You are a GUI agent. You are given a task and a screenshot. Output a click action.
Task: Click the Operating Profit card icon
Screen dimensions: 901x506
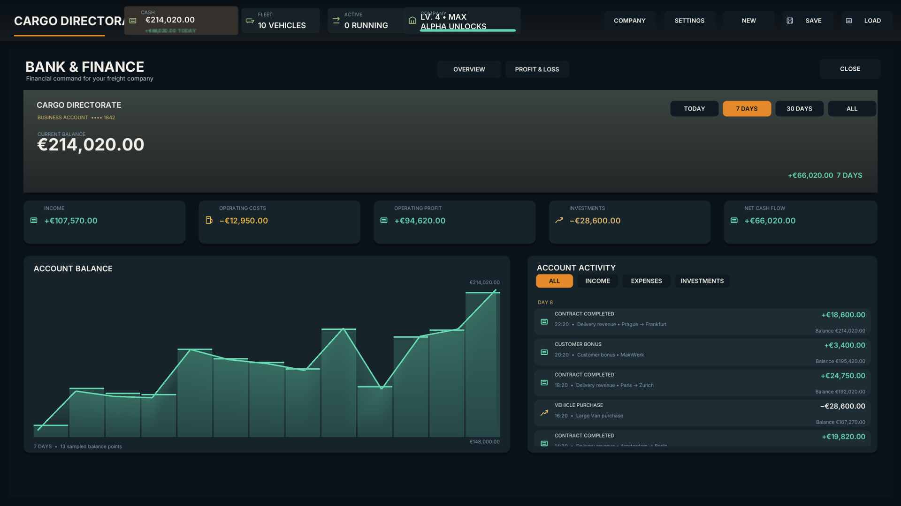(x=384, y=220)
